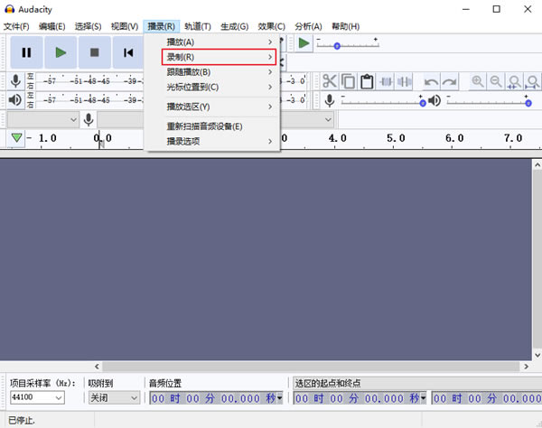Viewport: 542px width, 428px height.
Task: Click the recording meter microphone icon
Action: (x=15, y=80)
